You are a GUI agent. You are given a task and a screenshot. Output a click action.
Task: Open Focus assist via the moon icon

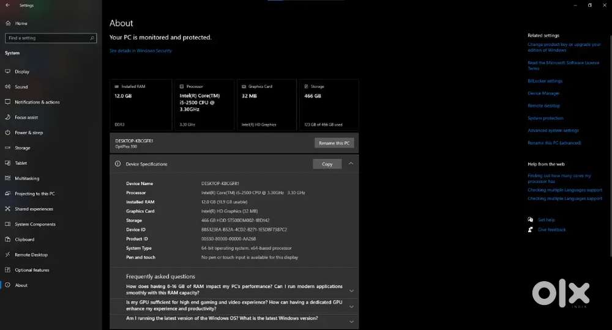[7, 117]
